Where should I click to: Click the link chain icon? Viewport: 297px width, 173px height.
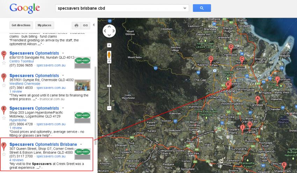pyautogui.click(x=85, y=25)
